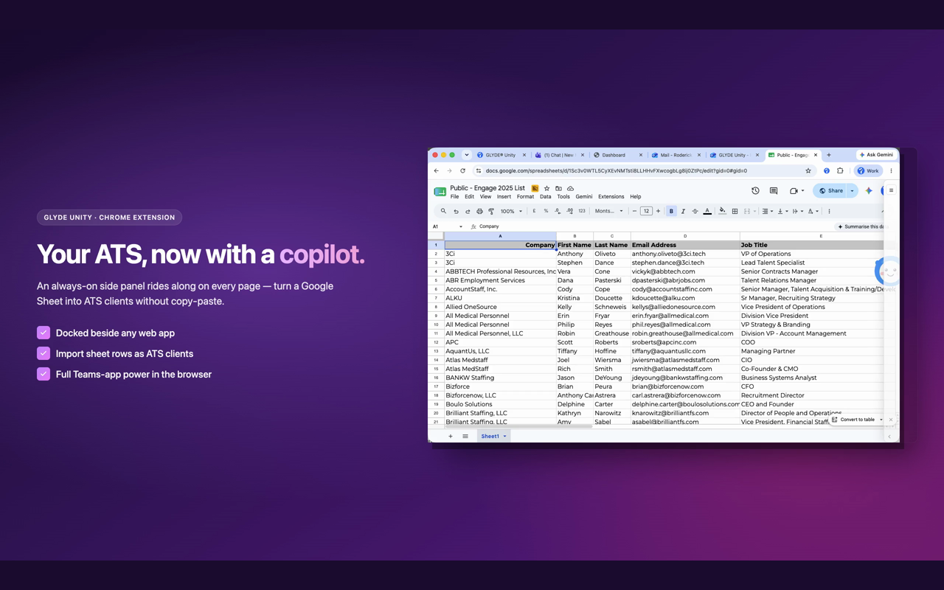The width and height of the screenshot is (944, 590).
Task: Expand the Share button dropdown arrow
Action: click(x=852, y=191)
